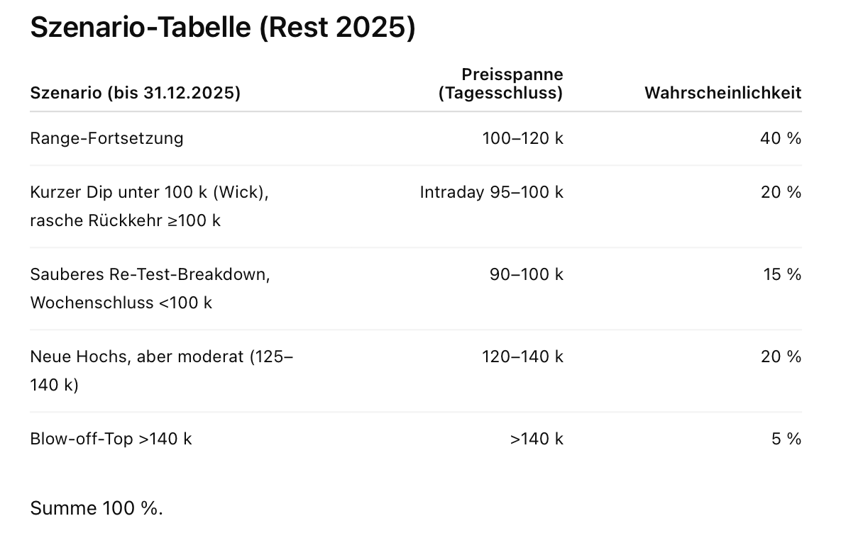841x555 pixels.
Task: Select the 120–140 k price range cell
Action: tap(522, 357)
